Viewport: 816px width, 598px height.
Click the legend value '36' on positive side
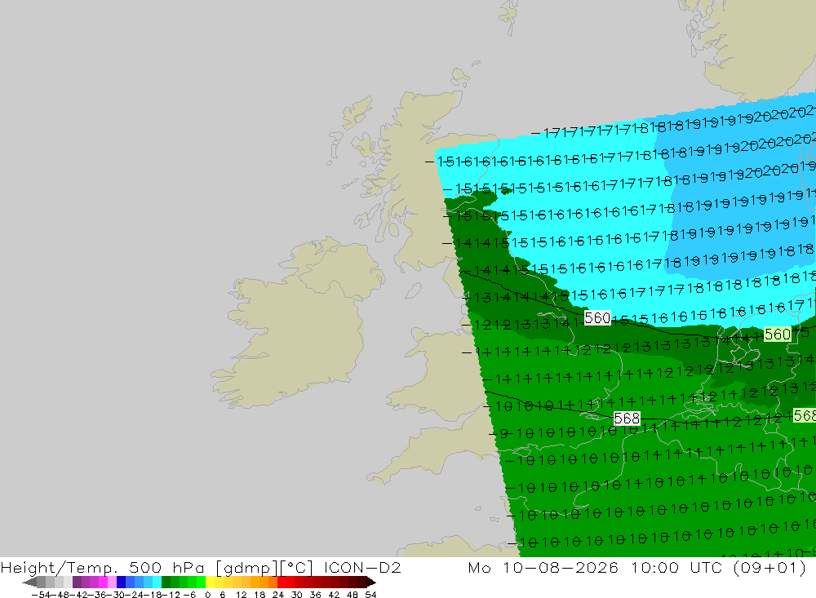click(x=315, y=595)
